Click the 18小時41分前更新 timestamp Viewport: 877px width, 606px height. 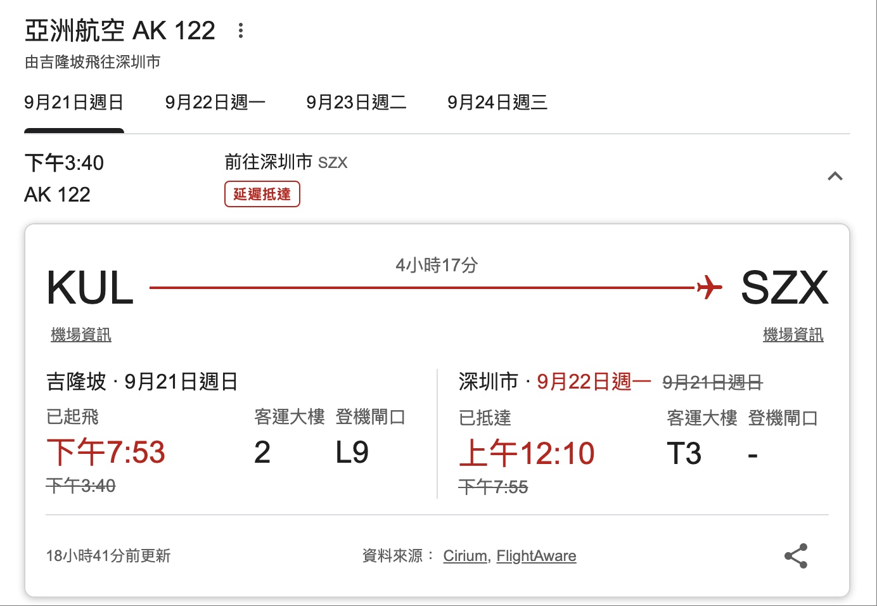[x=109, y=555]
